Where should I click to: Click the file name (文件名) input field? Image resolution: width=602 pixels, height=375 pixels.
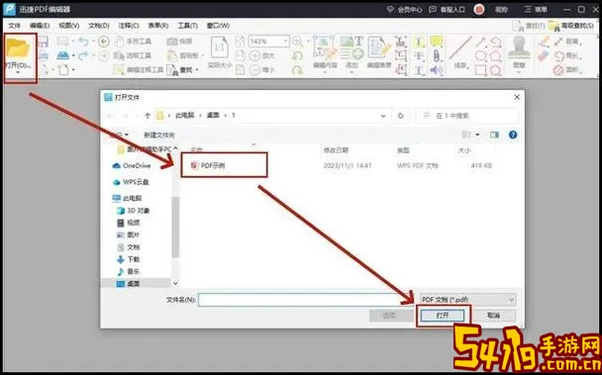click(306, 300)
